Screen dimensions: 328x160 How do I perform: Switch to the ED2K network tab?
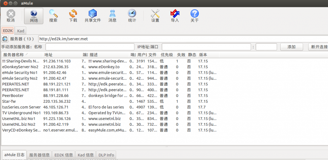8,31
